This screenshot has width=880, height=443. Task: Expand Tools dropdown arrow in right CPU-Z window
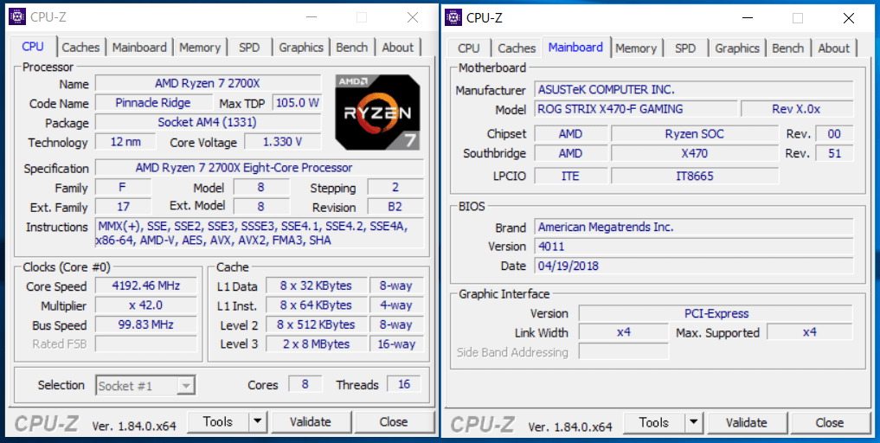694,422
